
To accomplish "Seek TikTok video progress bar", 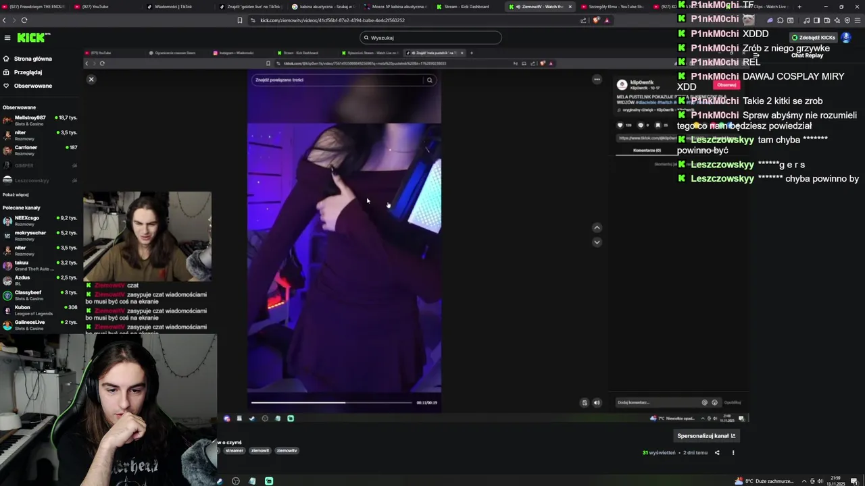I will click(331, 402).
